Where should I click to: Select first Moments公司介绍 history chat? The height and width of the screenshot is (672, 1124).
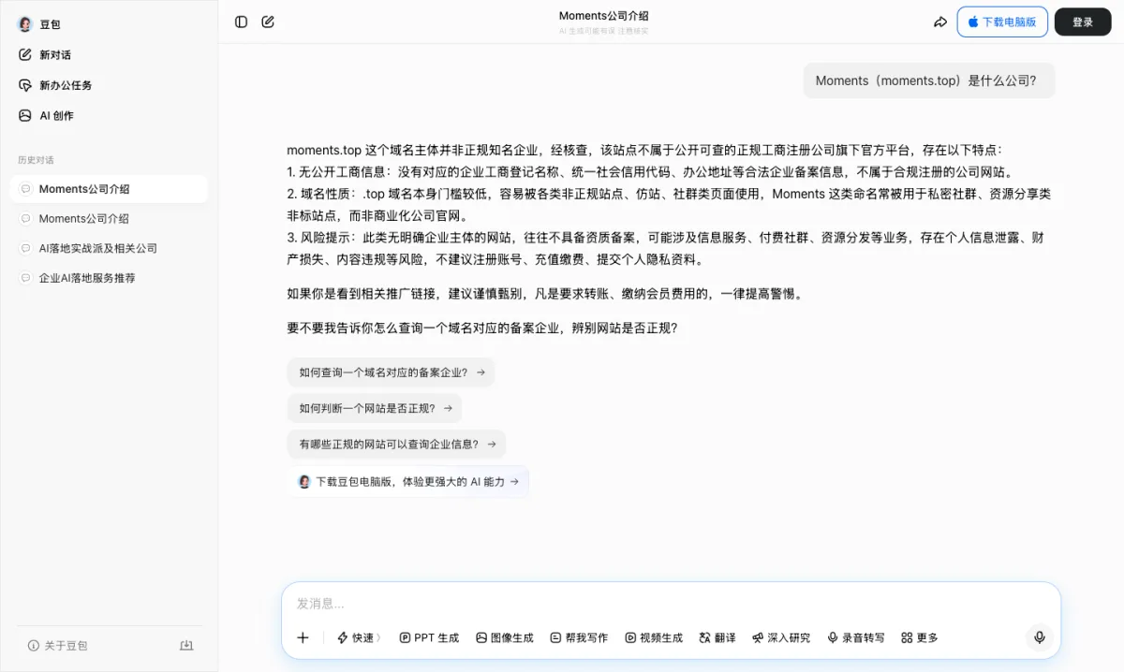[x=109, y=189]
